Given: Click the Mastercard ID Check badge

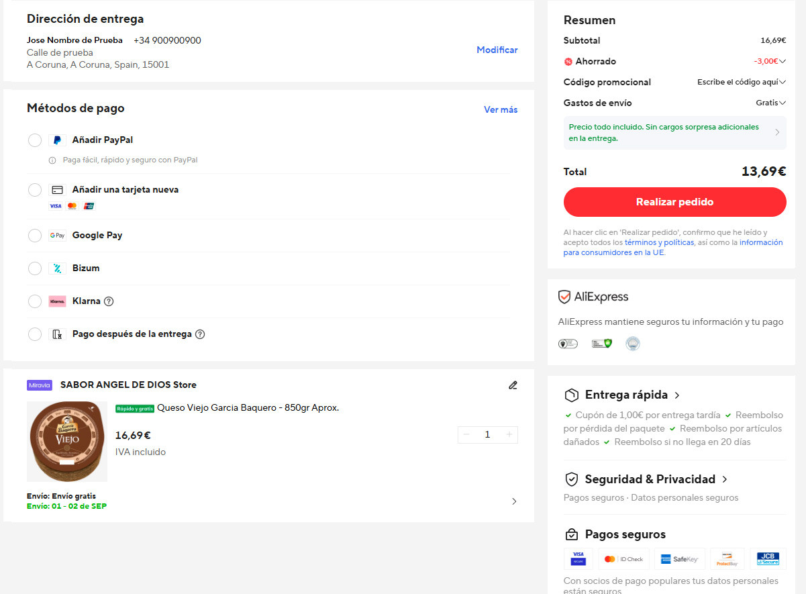Looking at the screenshot, I should [623, 558].
